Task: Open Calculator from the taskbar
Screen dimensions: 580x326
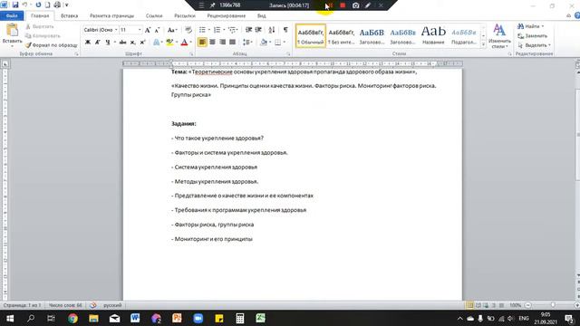Action: point(239,318)
